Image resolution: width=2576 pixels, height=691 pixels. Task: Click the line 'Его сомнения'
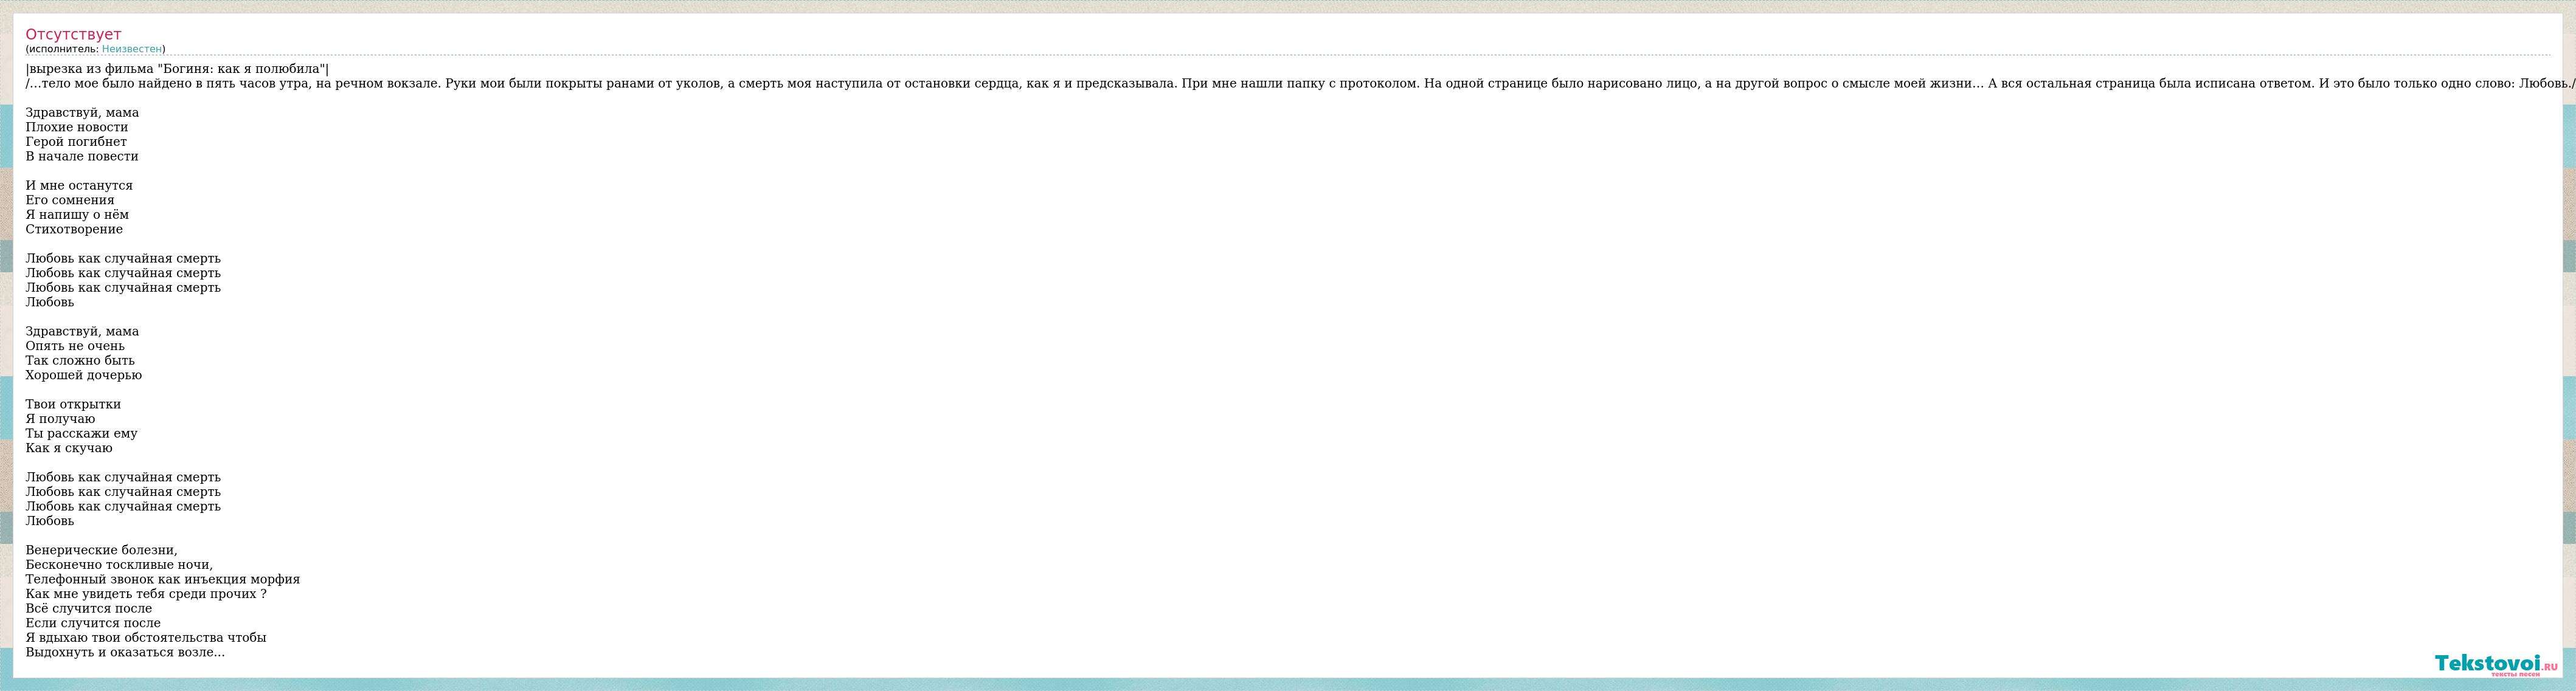click(x=70, y=200)
